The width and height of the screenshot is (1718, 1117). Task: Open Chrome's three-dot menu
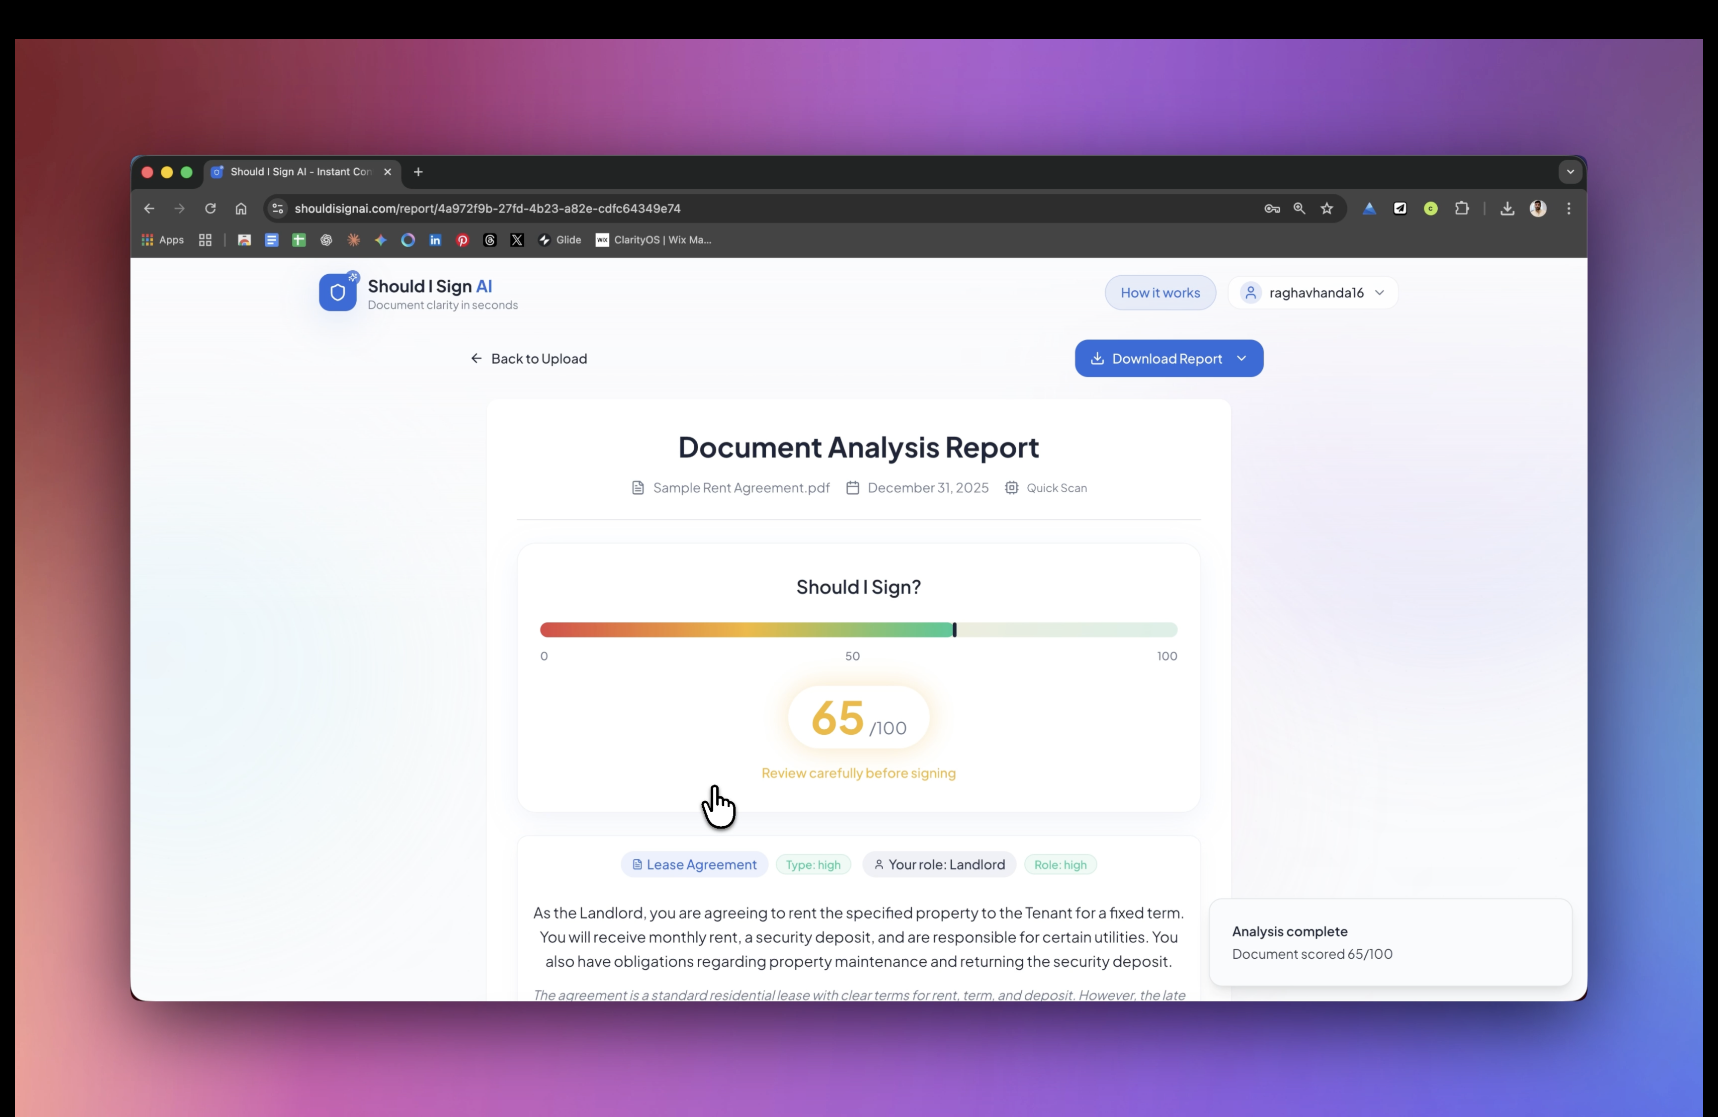pos(1569,208)
